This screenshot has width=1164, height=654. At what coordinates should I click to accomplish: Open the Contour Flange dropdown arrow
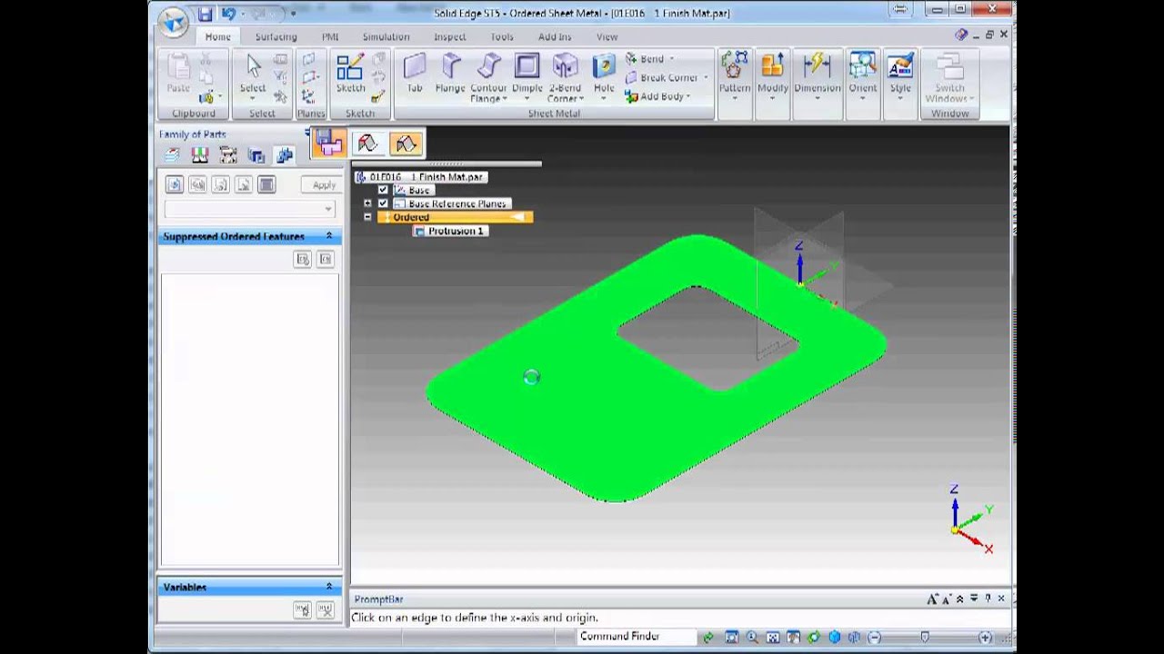505,98
